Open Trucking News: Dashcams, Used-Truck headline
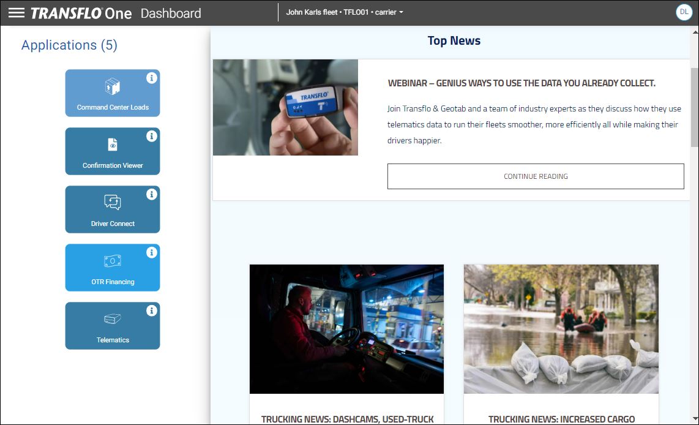The image size is (699, 425). click(x=347, y=419)
